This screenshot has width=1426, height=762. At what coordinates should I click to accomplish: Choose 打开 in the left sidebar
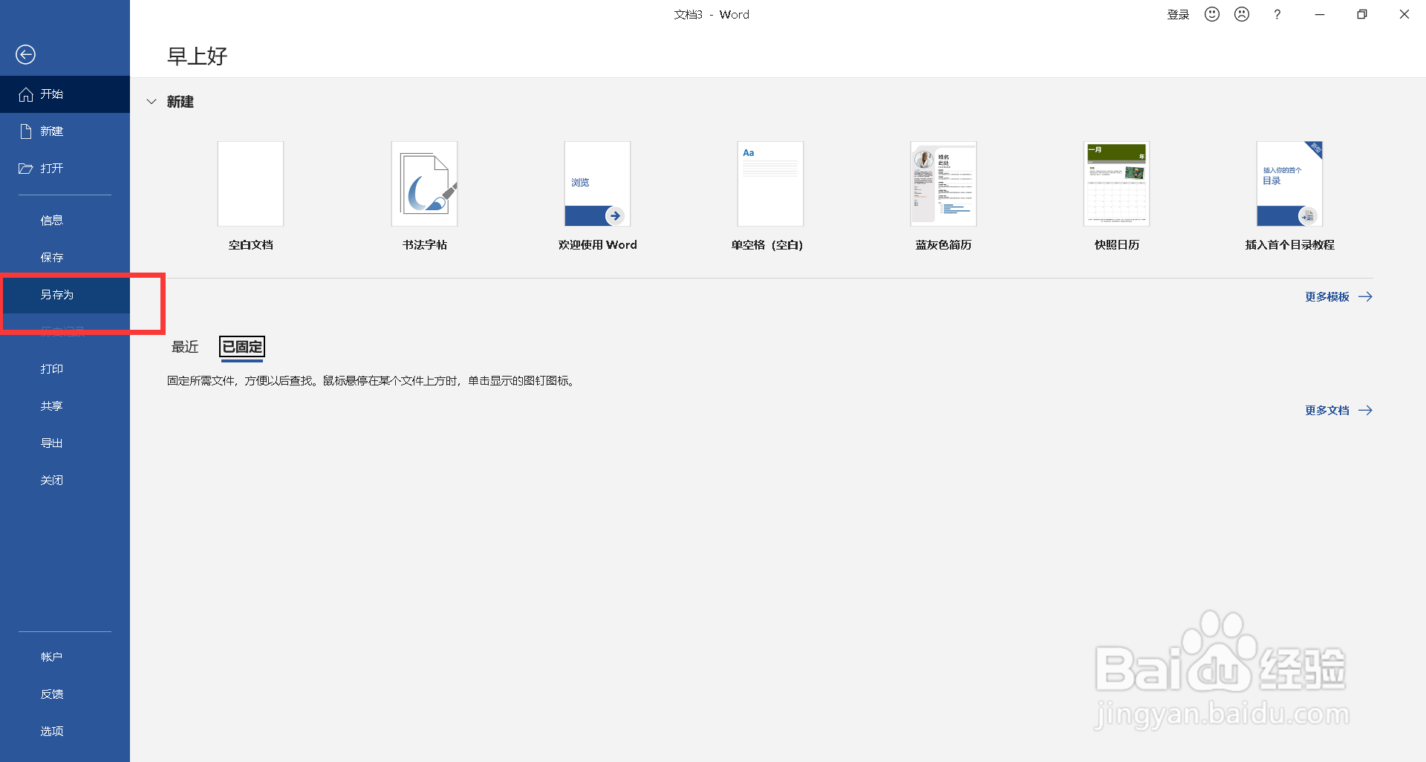65,169
